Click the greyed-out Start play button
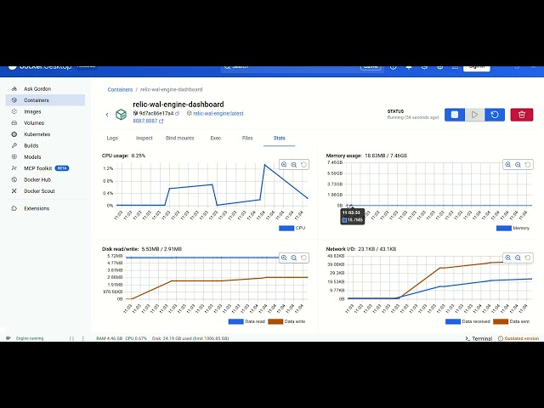 [474, 115]
